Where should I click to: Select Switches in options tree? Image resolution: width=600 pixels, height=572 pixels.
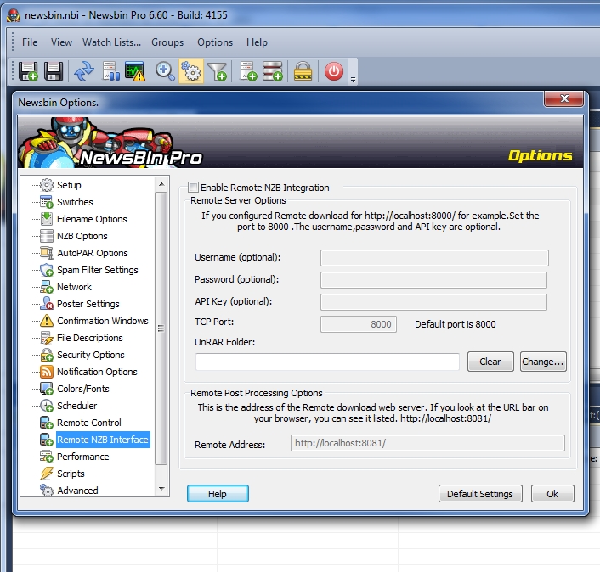pyautogui.click(x=75, y=202)
